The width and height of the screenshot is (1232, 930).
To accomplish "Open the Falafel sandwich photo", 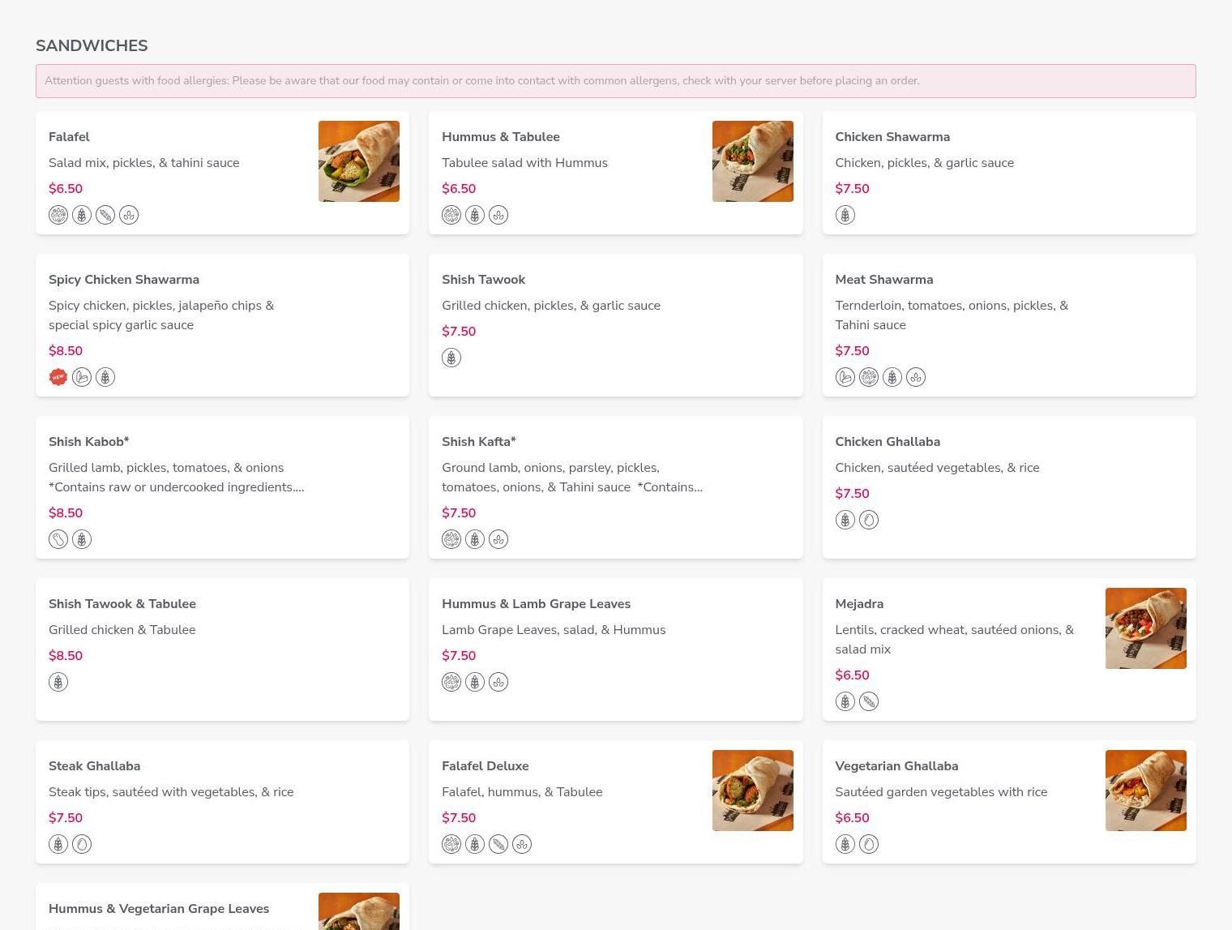I will click(x=359, y=161).
